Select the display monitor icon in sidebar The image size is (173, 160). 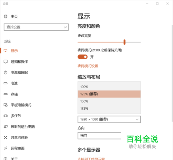(x=6, y=51)
